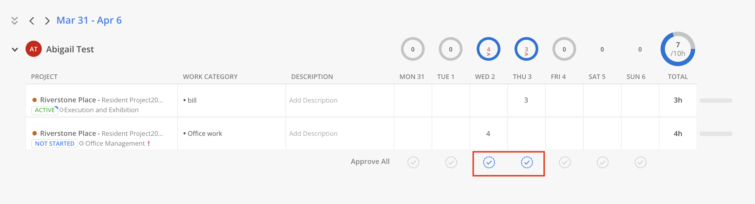Click the Tuesday 0-hour circle indicator

(x=451, y=49)
